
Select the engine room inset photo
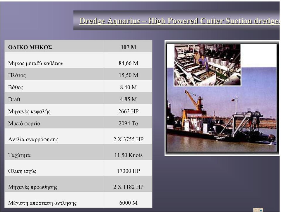coord(208,65)
